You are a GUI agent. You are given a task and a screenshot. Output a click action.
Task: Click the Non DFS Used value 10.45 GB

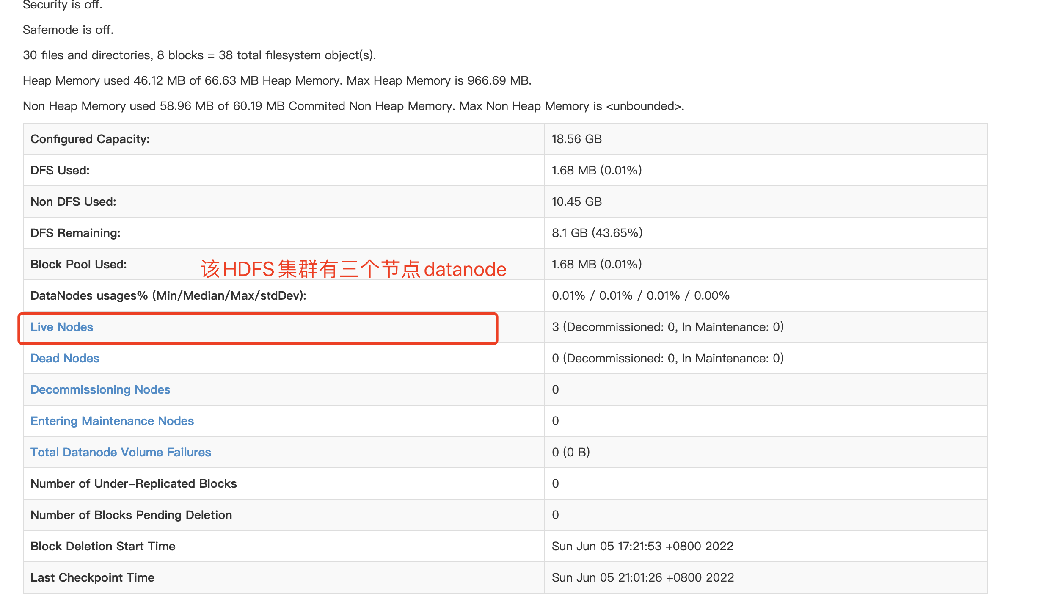(x=576, y=202)
